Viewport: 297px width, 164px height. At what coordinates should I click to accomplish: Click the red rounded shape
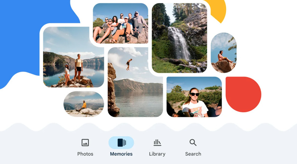(x=243, y=94)
